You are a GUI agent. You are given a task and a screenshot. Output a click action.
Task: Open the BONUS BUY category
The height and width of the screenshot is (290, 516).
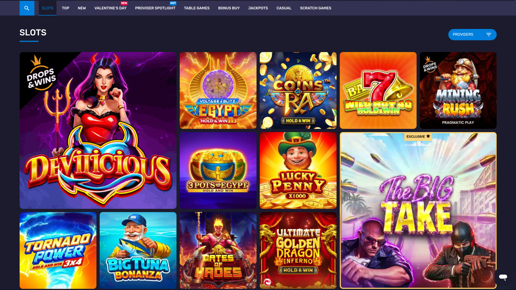[x=229, y=8]
